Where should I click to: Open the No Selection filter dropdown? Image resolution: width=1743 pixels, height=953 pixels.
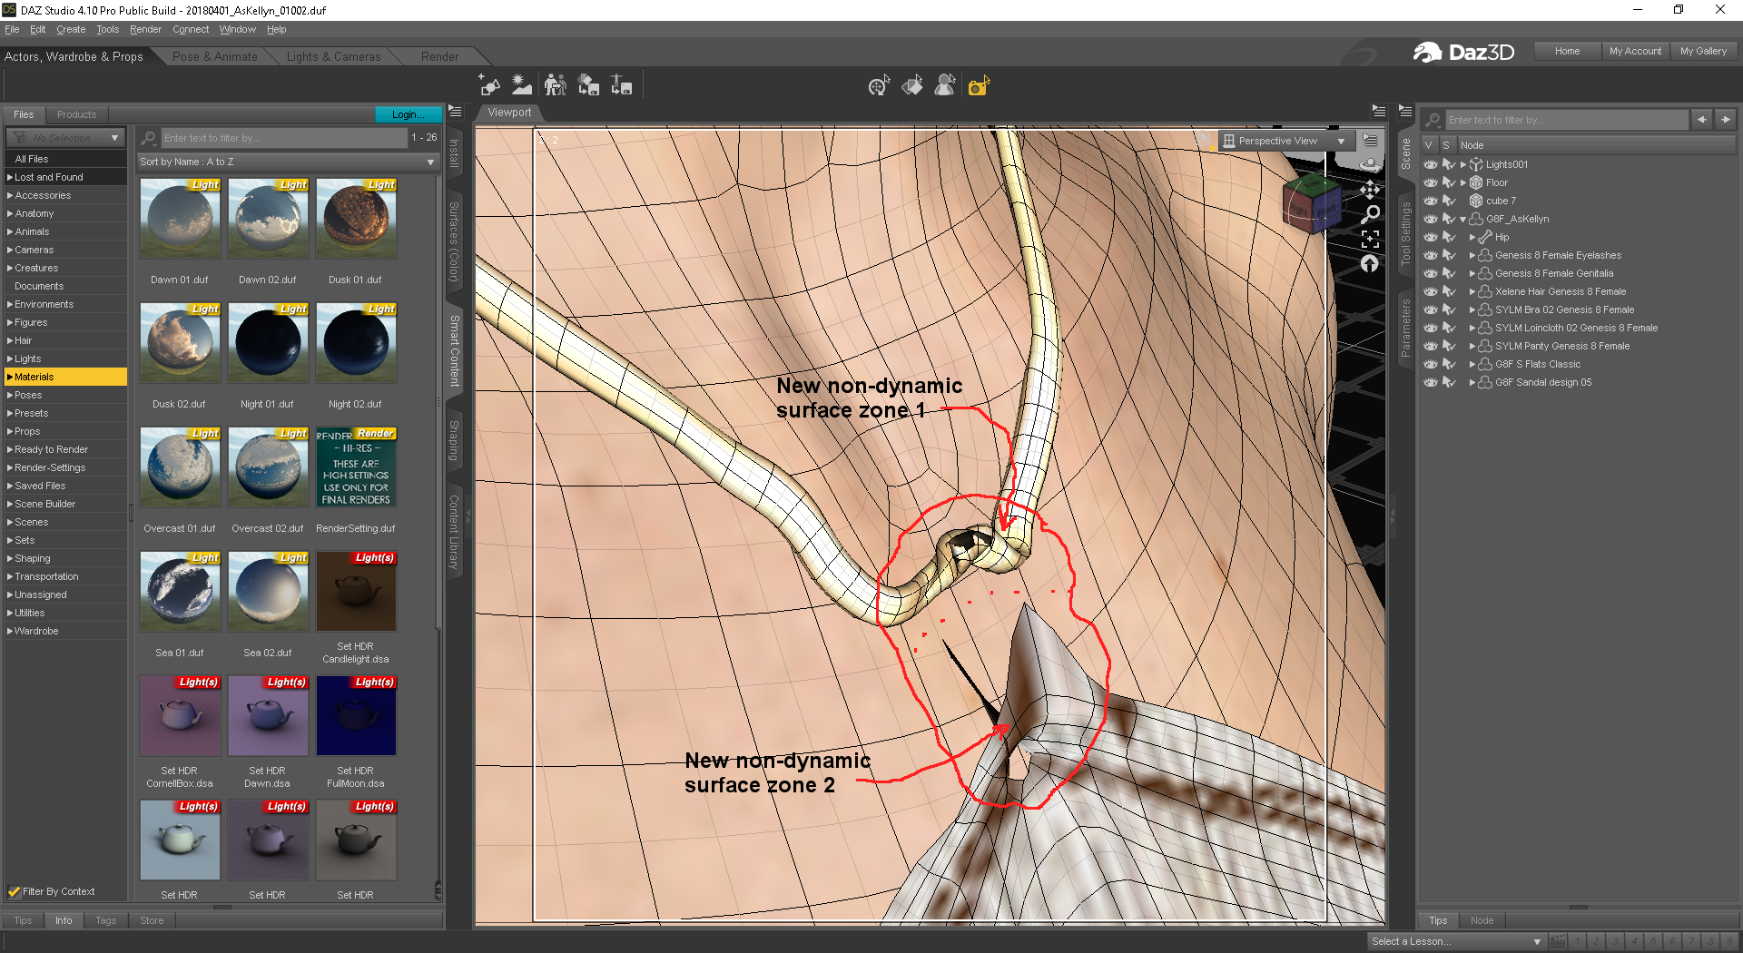pyautogui.click(x=65, y=138)
